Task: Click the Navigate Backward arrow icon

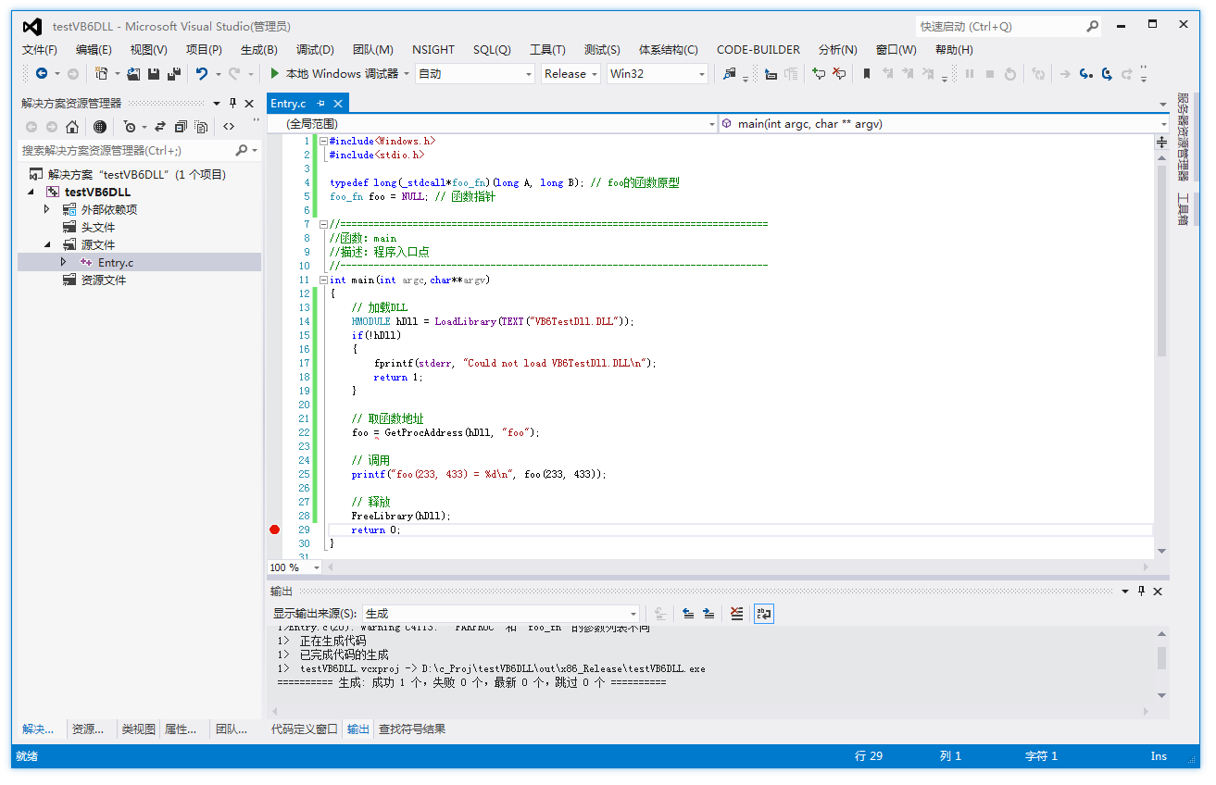Action: tap(42, 73)
